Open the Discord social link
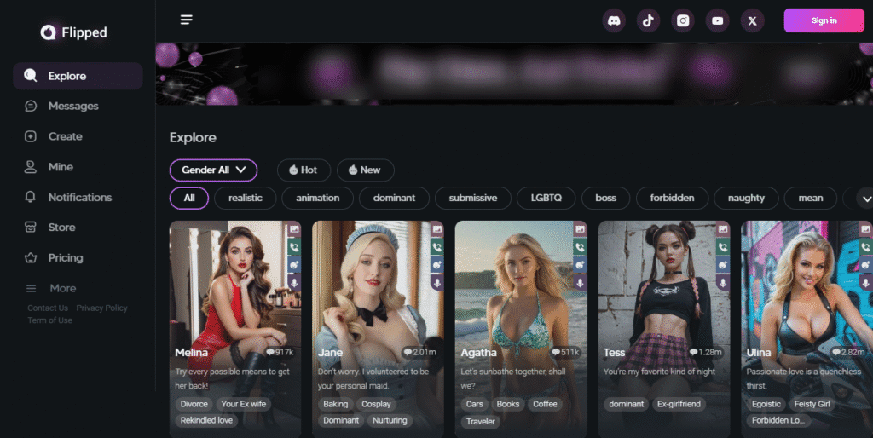 click(614, 20)
